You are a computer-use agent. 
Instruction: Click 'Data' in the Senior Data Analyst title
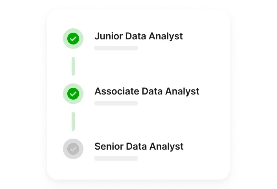pos(137,146)
